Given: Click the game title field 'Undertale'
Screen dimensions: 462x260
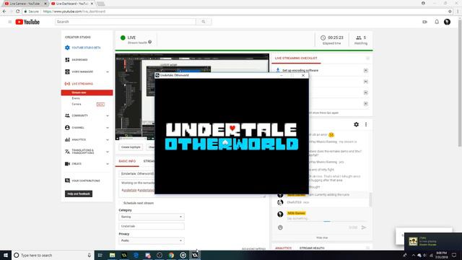Looking at the screenshot, I should coord(152,226).
